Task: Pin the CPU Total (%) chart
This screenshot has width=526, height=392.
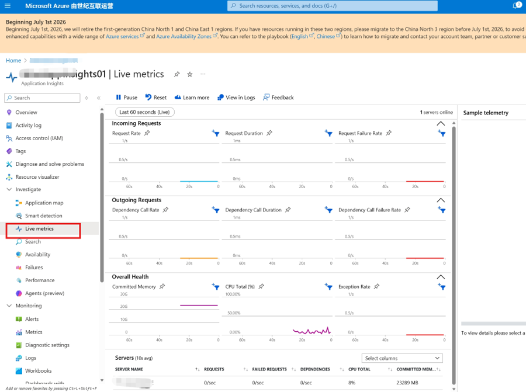Action: pos(261,286)
